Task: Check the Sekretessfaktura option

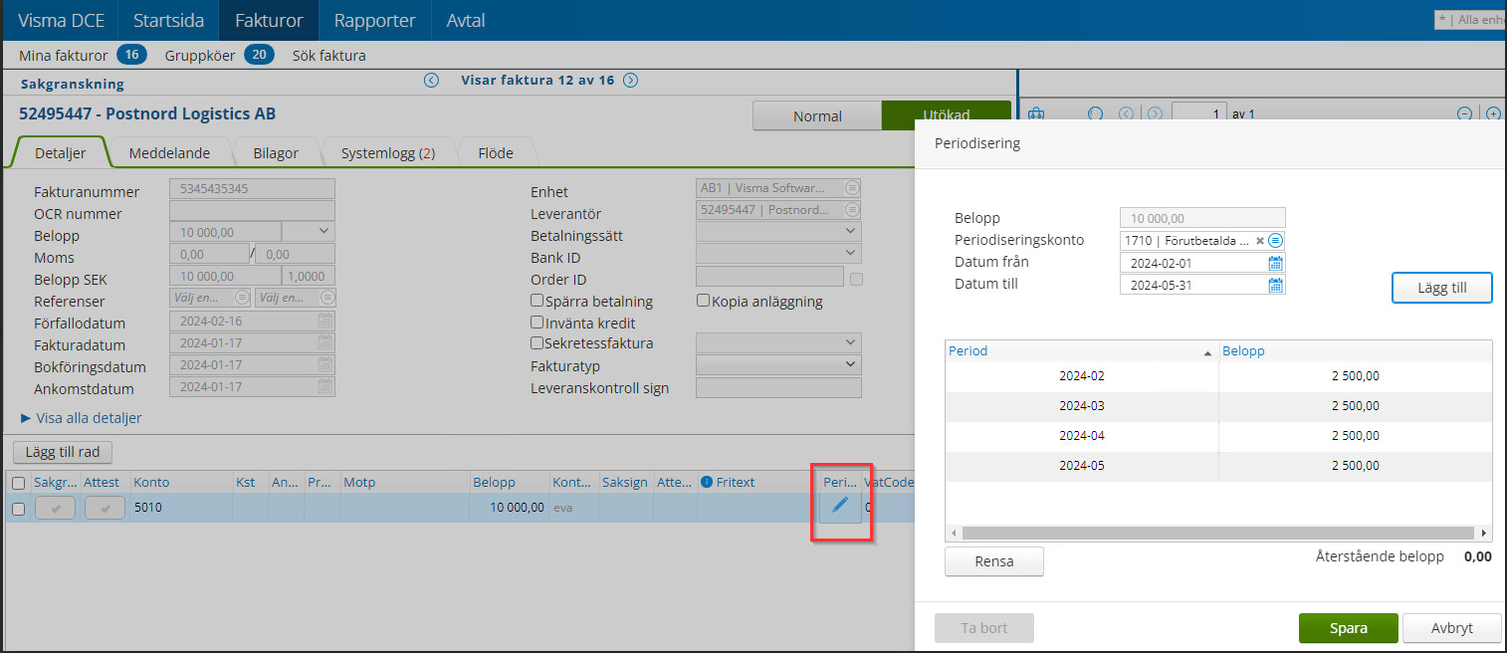Action: pos(536,341)
